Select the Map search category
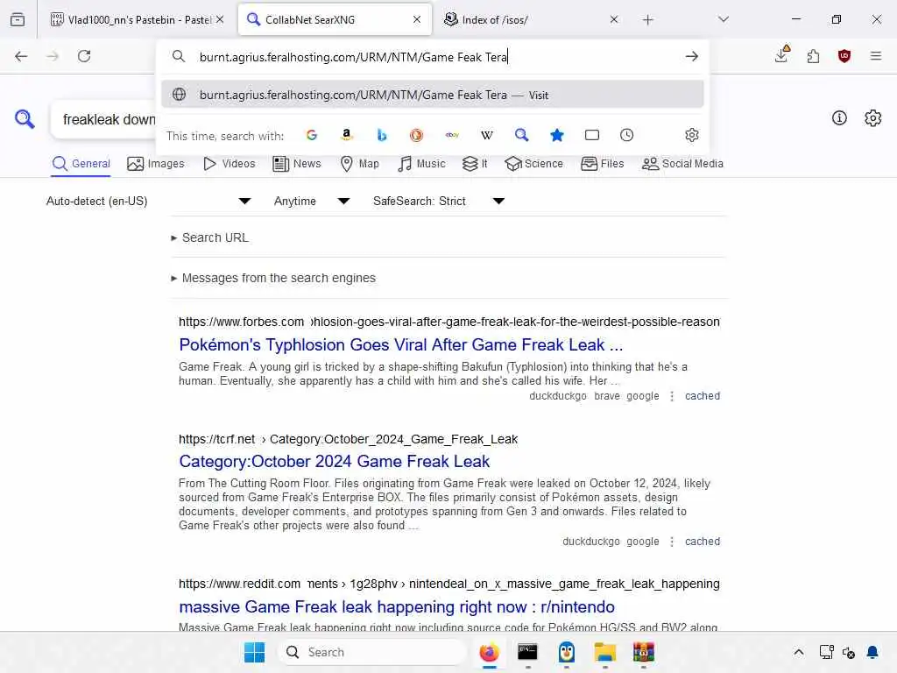Image resolution: width=897 pixels, height=673 pixels. [359, 164]
